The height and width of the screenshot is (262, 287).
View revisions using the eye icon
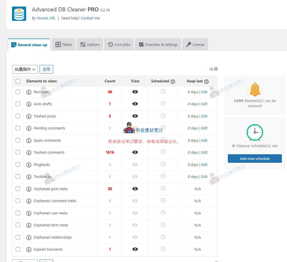pos(135,92)
